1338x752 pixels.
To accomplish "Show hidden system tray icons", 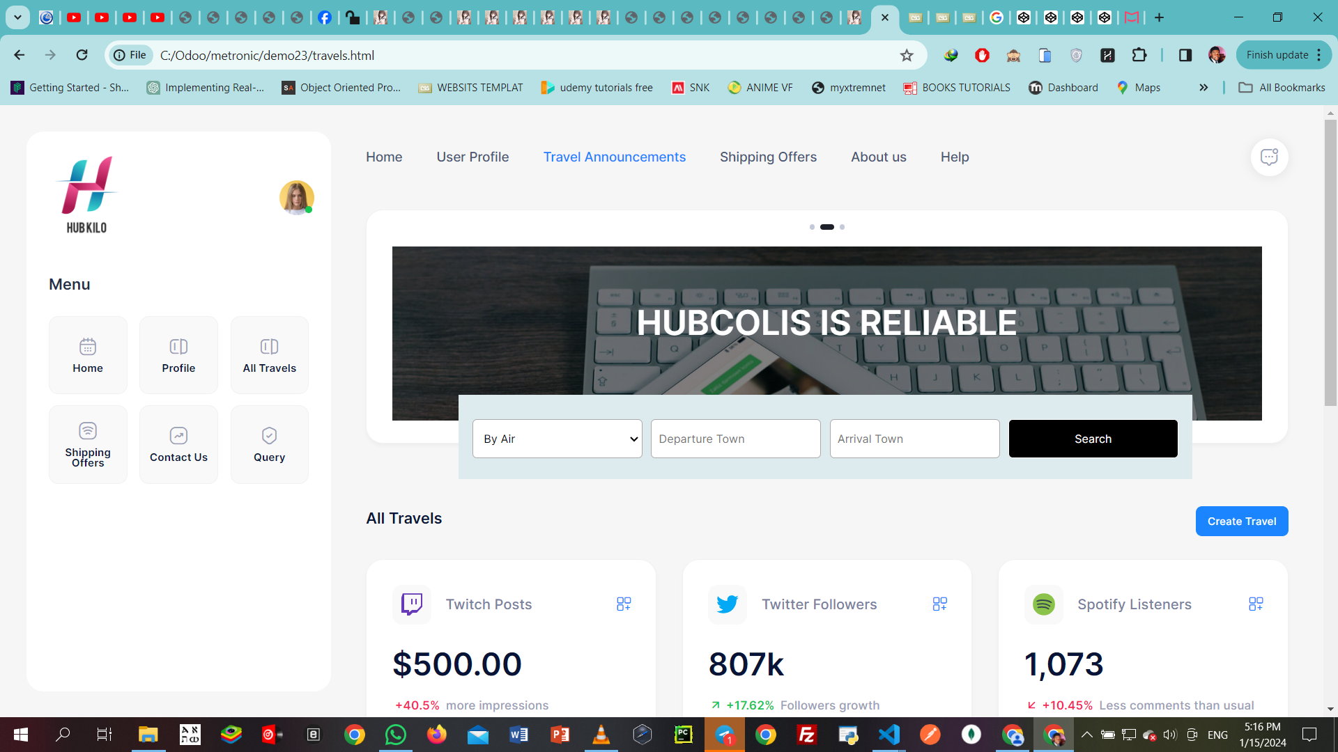I will point(1086,735).
